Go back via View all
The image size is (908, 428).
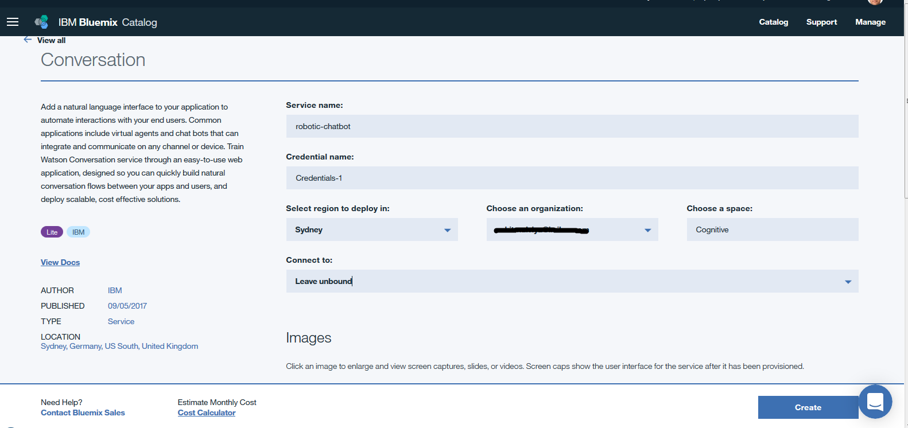click(x=51, y=40)
